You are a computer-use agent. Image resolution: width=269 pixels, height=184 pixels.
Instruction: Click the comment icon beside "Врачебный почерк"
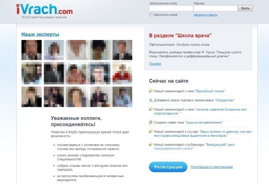coord(151,91)
